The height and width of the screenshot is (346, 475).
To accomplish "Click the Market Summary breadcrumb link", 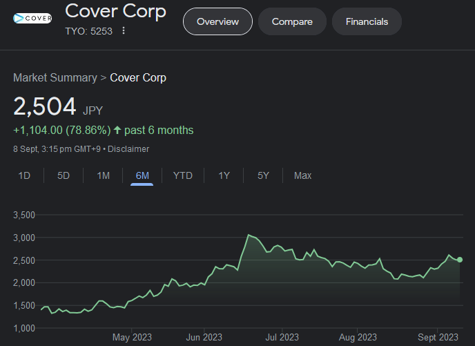I will pyautogui.click(x=55, y=77).
